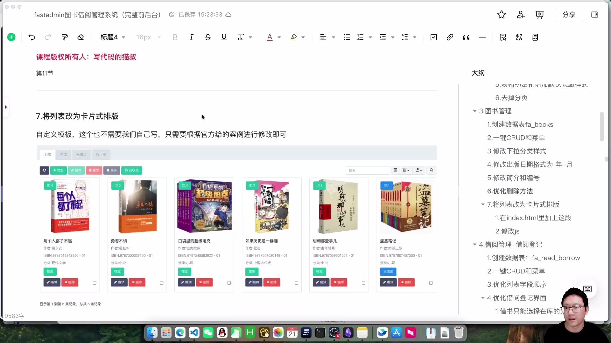Apply underline formatting
611x343 pixels.
click(224, 37)
